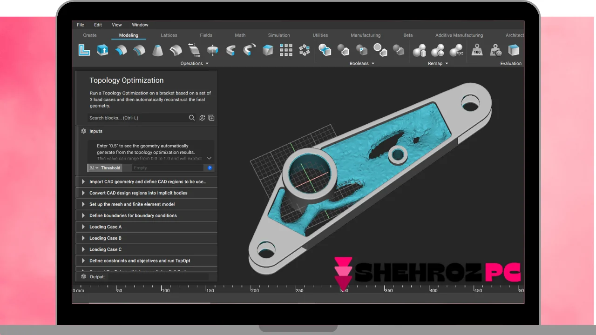Click the Threshold label chip

click(111, 168)
